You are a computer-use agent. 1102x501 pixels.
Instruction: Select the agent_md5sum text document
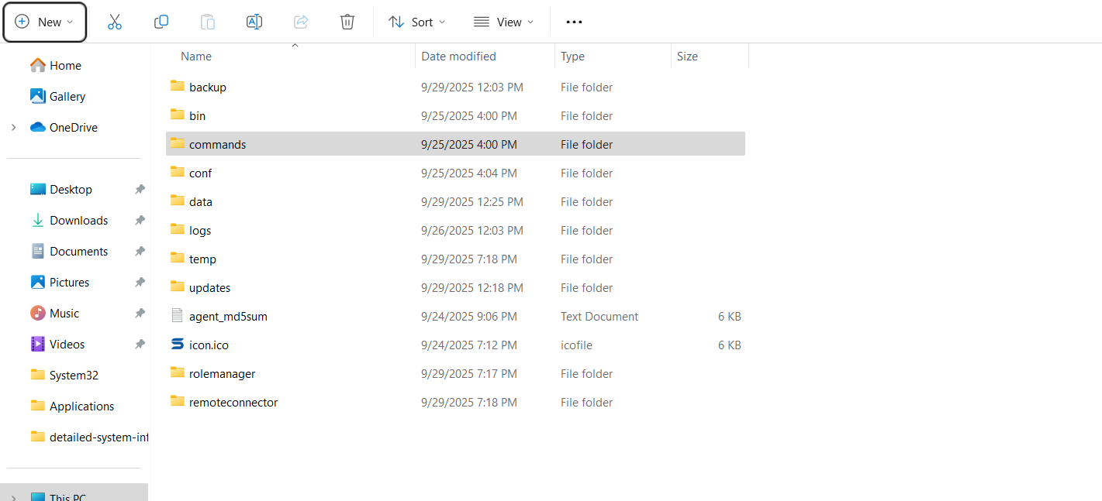[228, 317]
